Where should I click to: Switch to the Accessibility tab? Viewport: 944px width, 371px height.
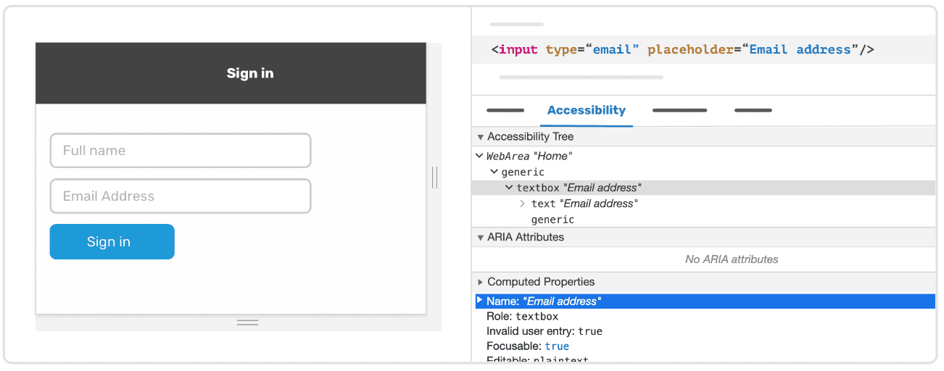click(586, 111)
